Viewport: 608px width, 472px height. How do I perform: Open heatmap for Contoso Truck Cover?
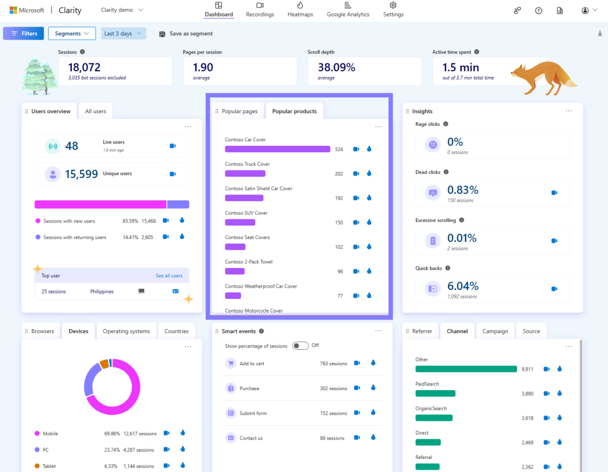point(369,174)
